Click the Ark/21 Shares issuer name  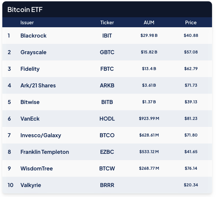tap(38, 85)
